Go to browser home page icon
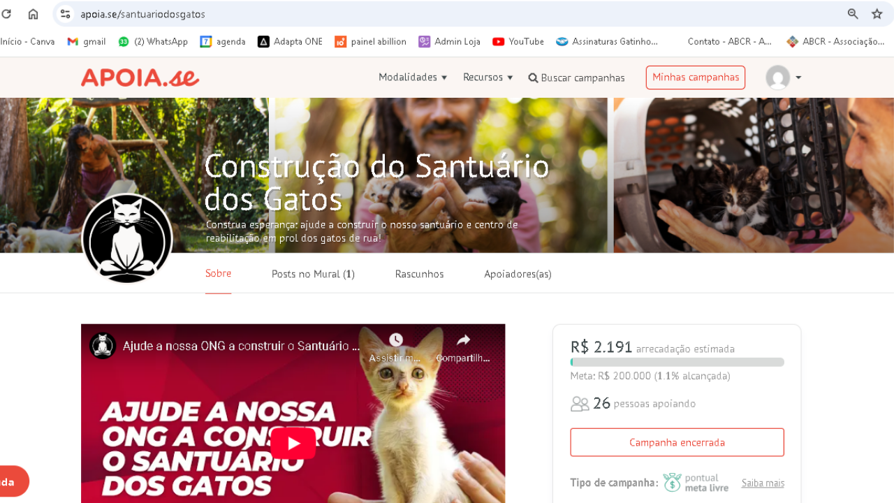894x503 pixels. pos(33,14)
